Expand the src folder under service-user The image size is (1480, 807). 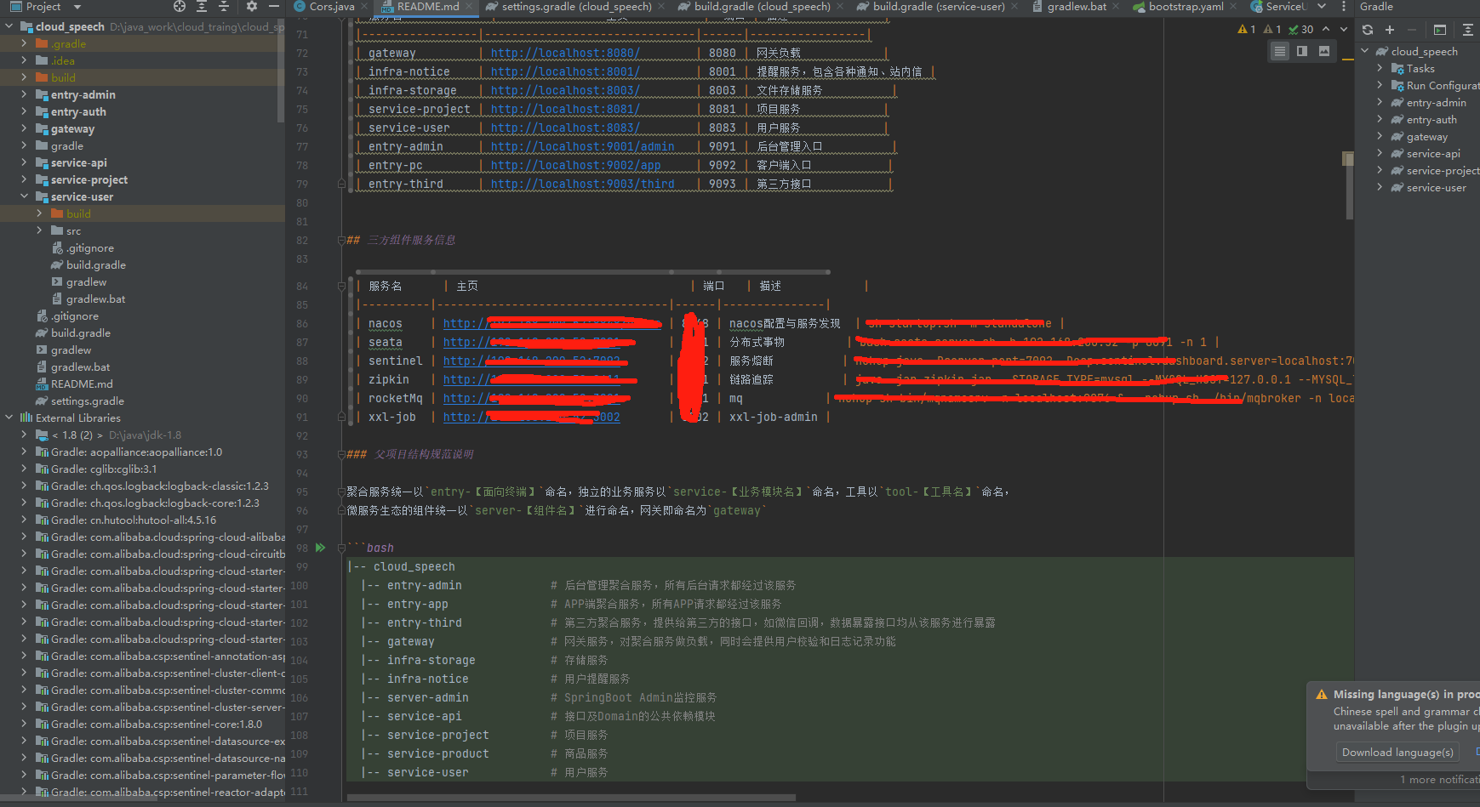tap(39, 230)
